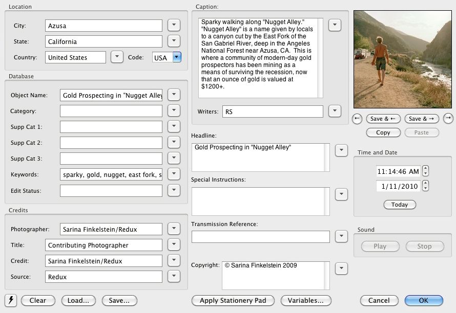
Task: Open the Copyright dropdown arrow
Action: tap(341, 268)
